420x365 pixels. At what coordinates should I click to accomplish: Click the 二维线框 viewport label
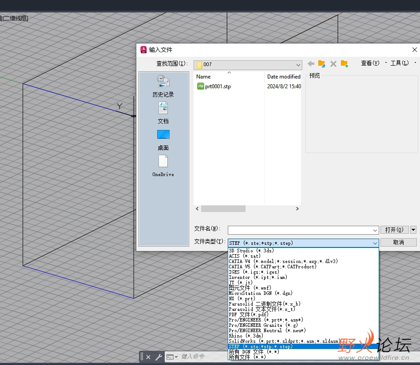(15, 18)
